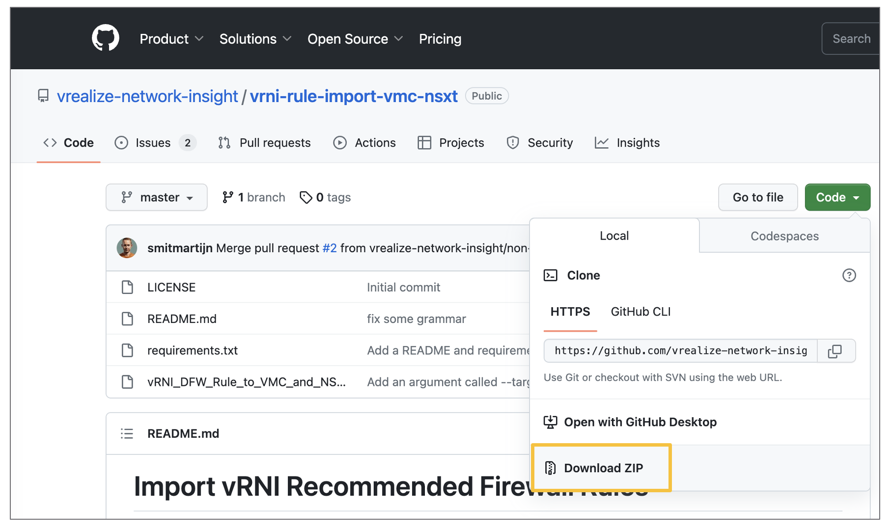Expand the master branch dropdown
This screenshot has width=891, height=532.
coord(157,197)
